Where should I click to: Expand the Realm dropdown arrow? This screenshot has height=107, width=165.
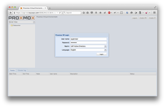point(105,46)
